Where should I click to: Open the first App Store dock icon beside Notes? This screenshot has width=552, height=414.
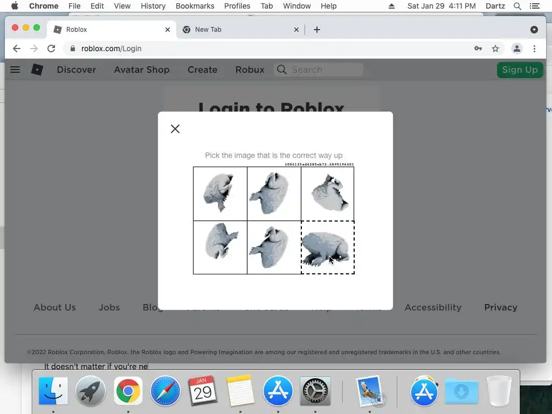coord(278,391)
